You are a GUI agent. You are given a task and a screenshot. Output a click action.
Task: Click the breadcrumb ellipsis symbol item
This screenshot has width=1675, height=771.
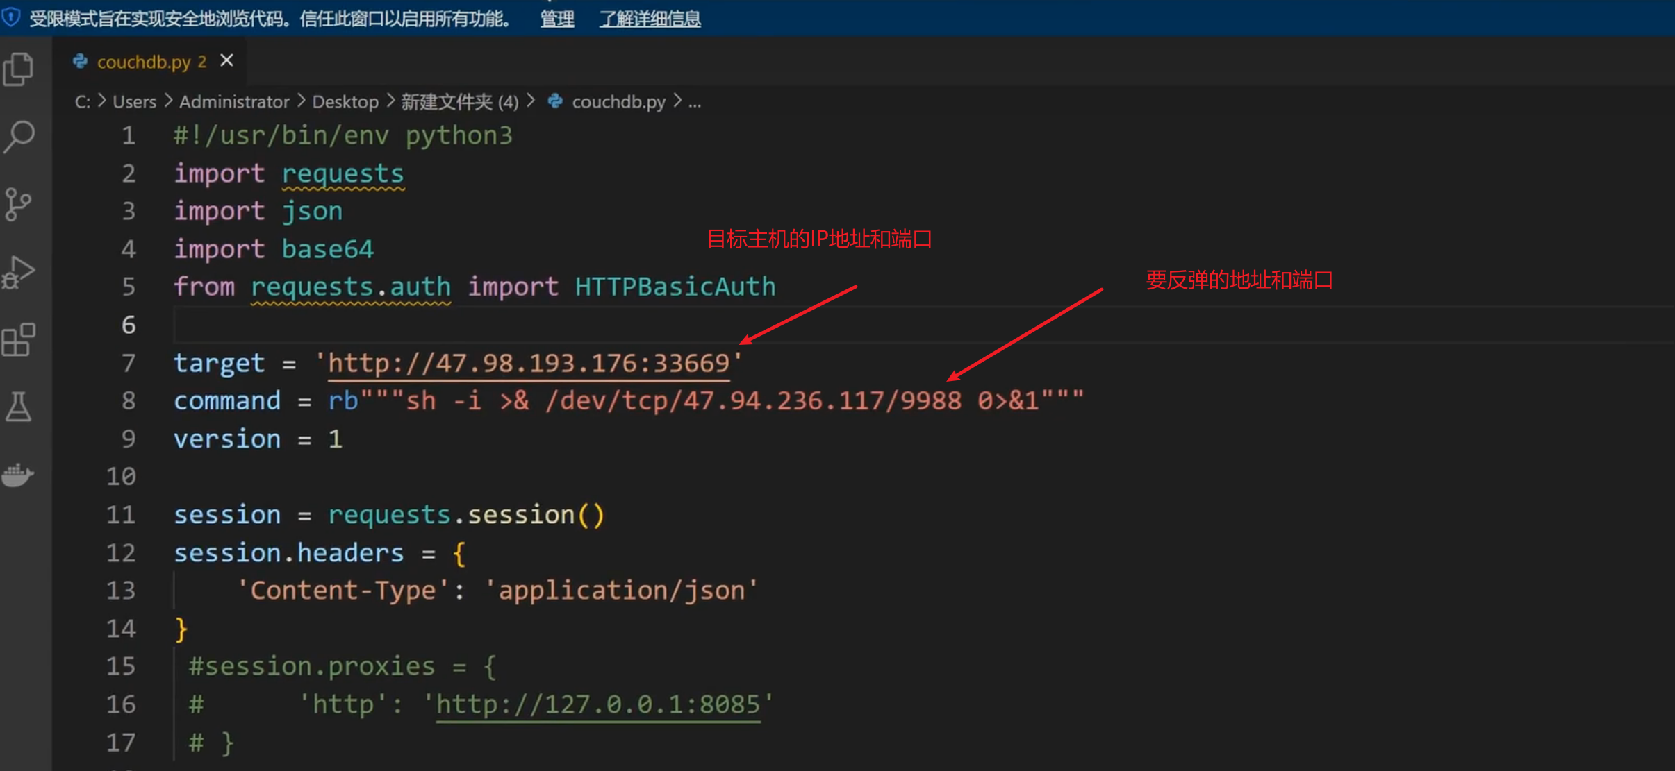695,102
